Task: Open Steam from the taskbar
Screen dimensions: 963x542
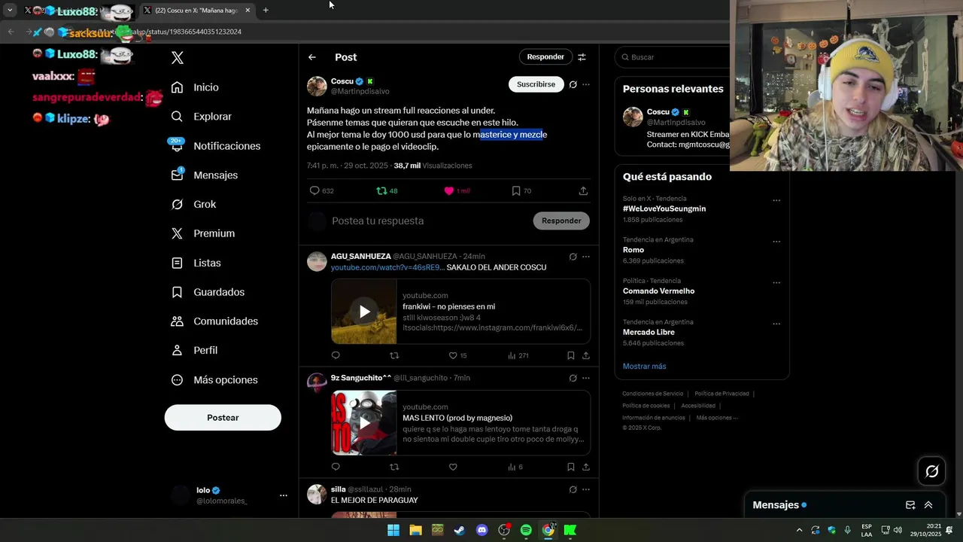Action: [460, 531]
